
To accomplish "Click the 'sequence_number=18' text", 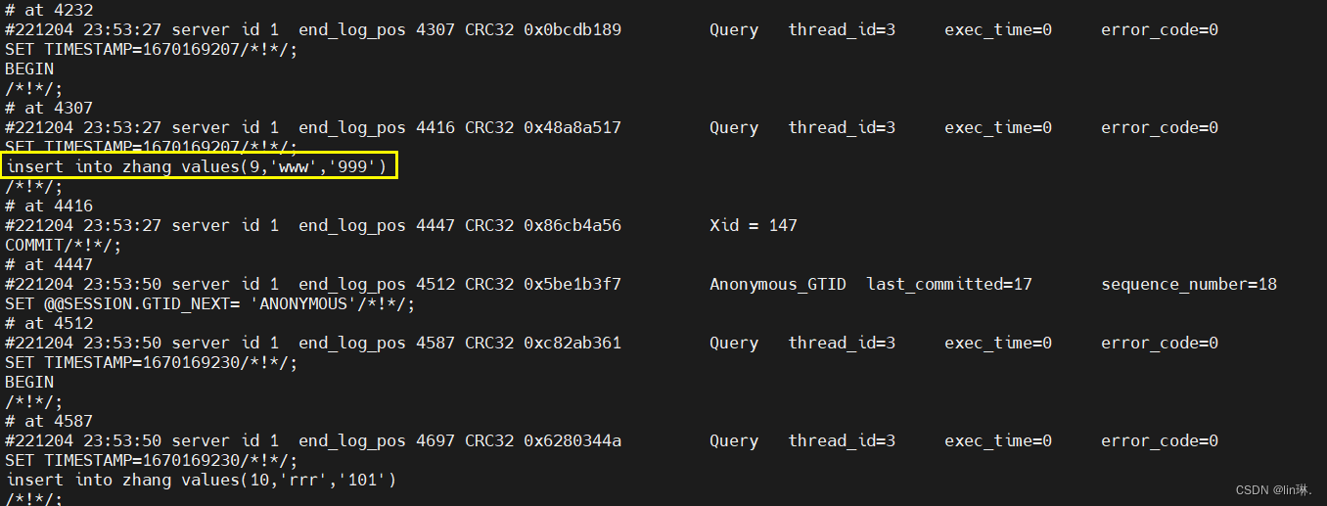I will (1188, 285).
